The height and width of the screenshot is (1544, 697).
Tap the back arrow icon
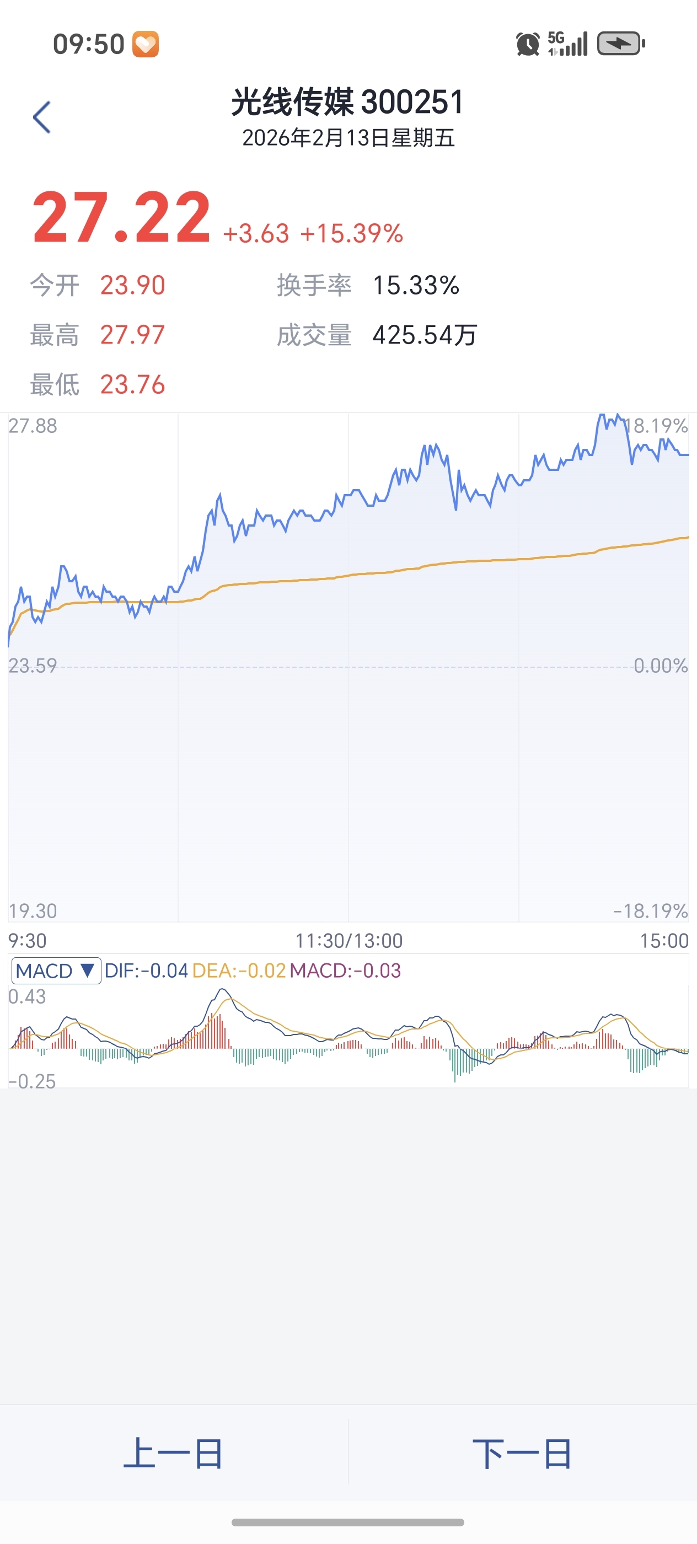tap(41, 117)
